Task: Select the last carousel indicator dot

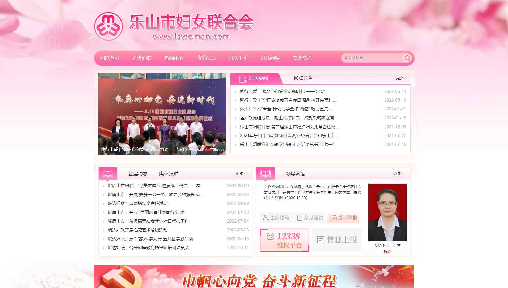Action: click(222, 150)
